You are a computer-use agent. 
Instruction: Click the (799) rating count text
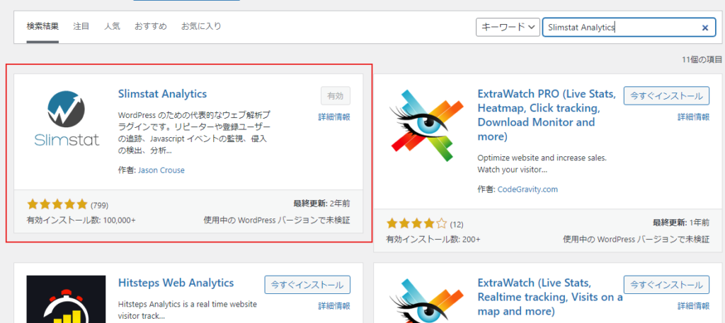(99, 205)
